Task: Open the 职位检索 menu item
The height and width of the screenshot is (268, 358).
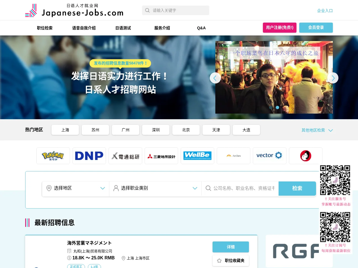Action: point(45,28)
